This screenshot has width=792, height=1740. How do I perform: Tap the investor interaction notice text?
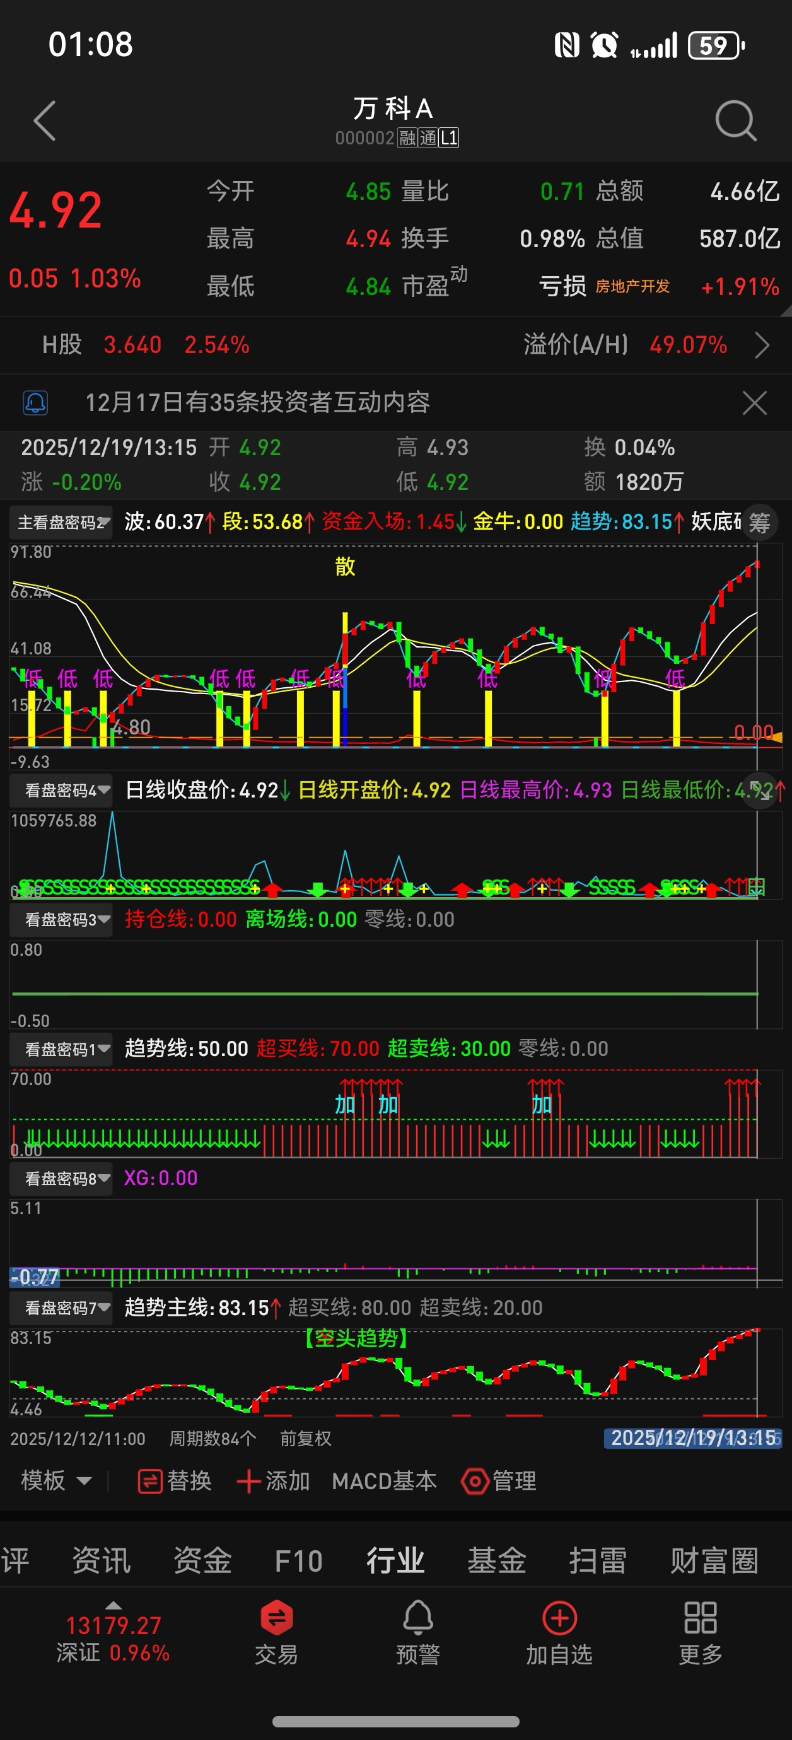[257, 403]
